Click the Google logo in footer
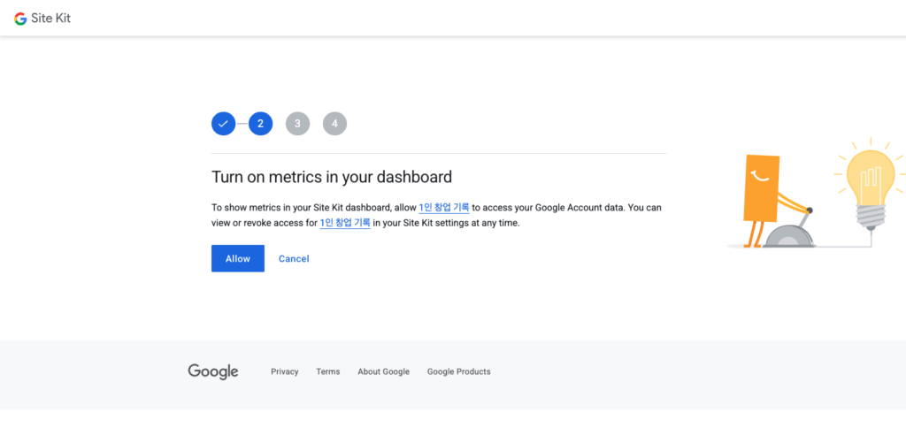The height and width of the screenshot is (428, 906). [x=213, y=371]
